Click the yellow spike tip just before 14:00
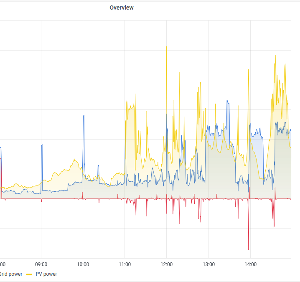This screenshot has width=300, height=282. pyautogui.click(x=249, y=70)
